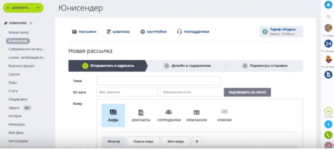Select Юнисендер in sidebar
The height and width of the screenshot is (149, 334).
coord(18,41)
